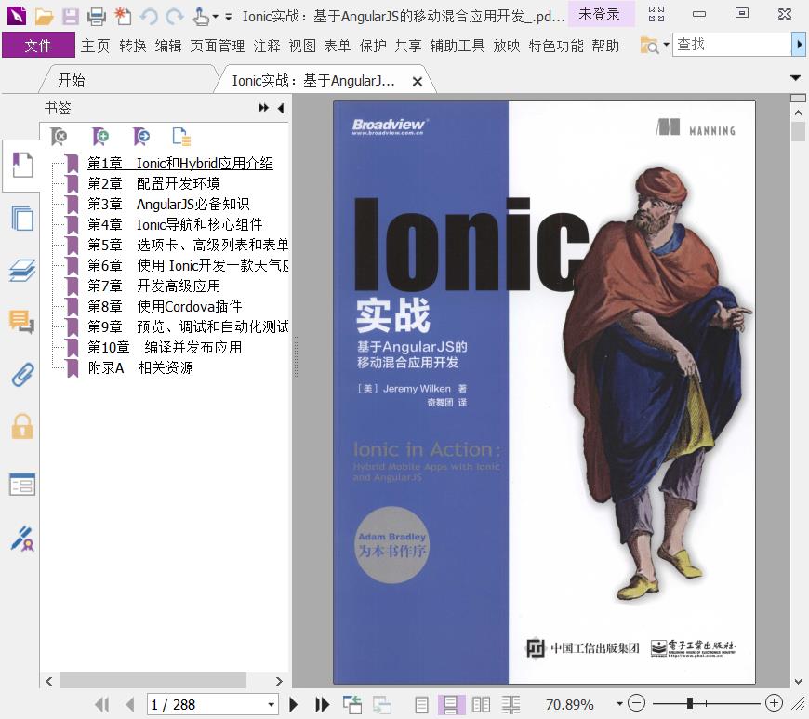Open the 保护 ribbon tab
The width and height of the screenshot is (809, 719).
point(373,46)
